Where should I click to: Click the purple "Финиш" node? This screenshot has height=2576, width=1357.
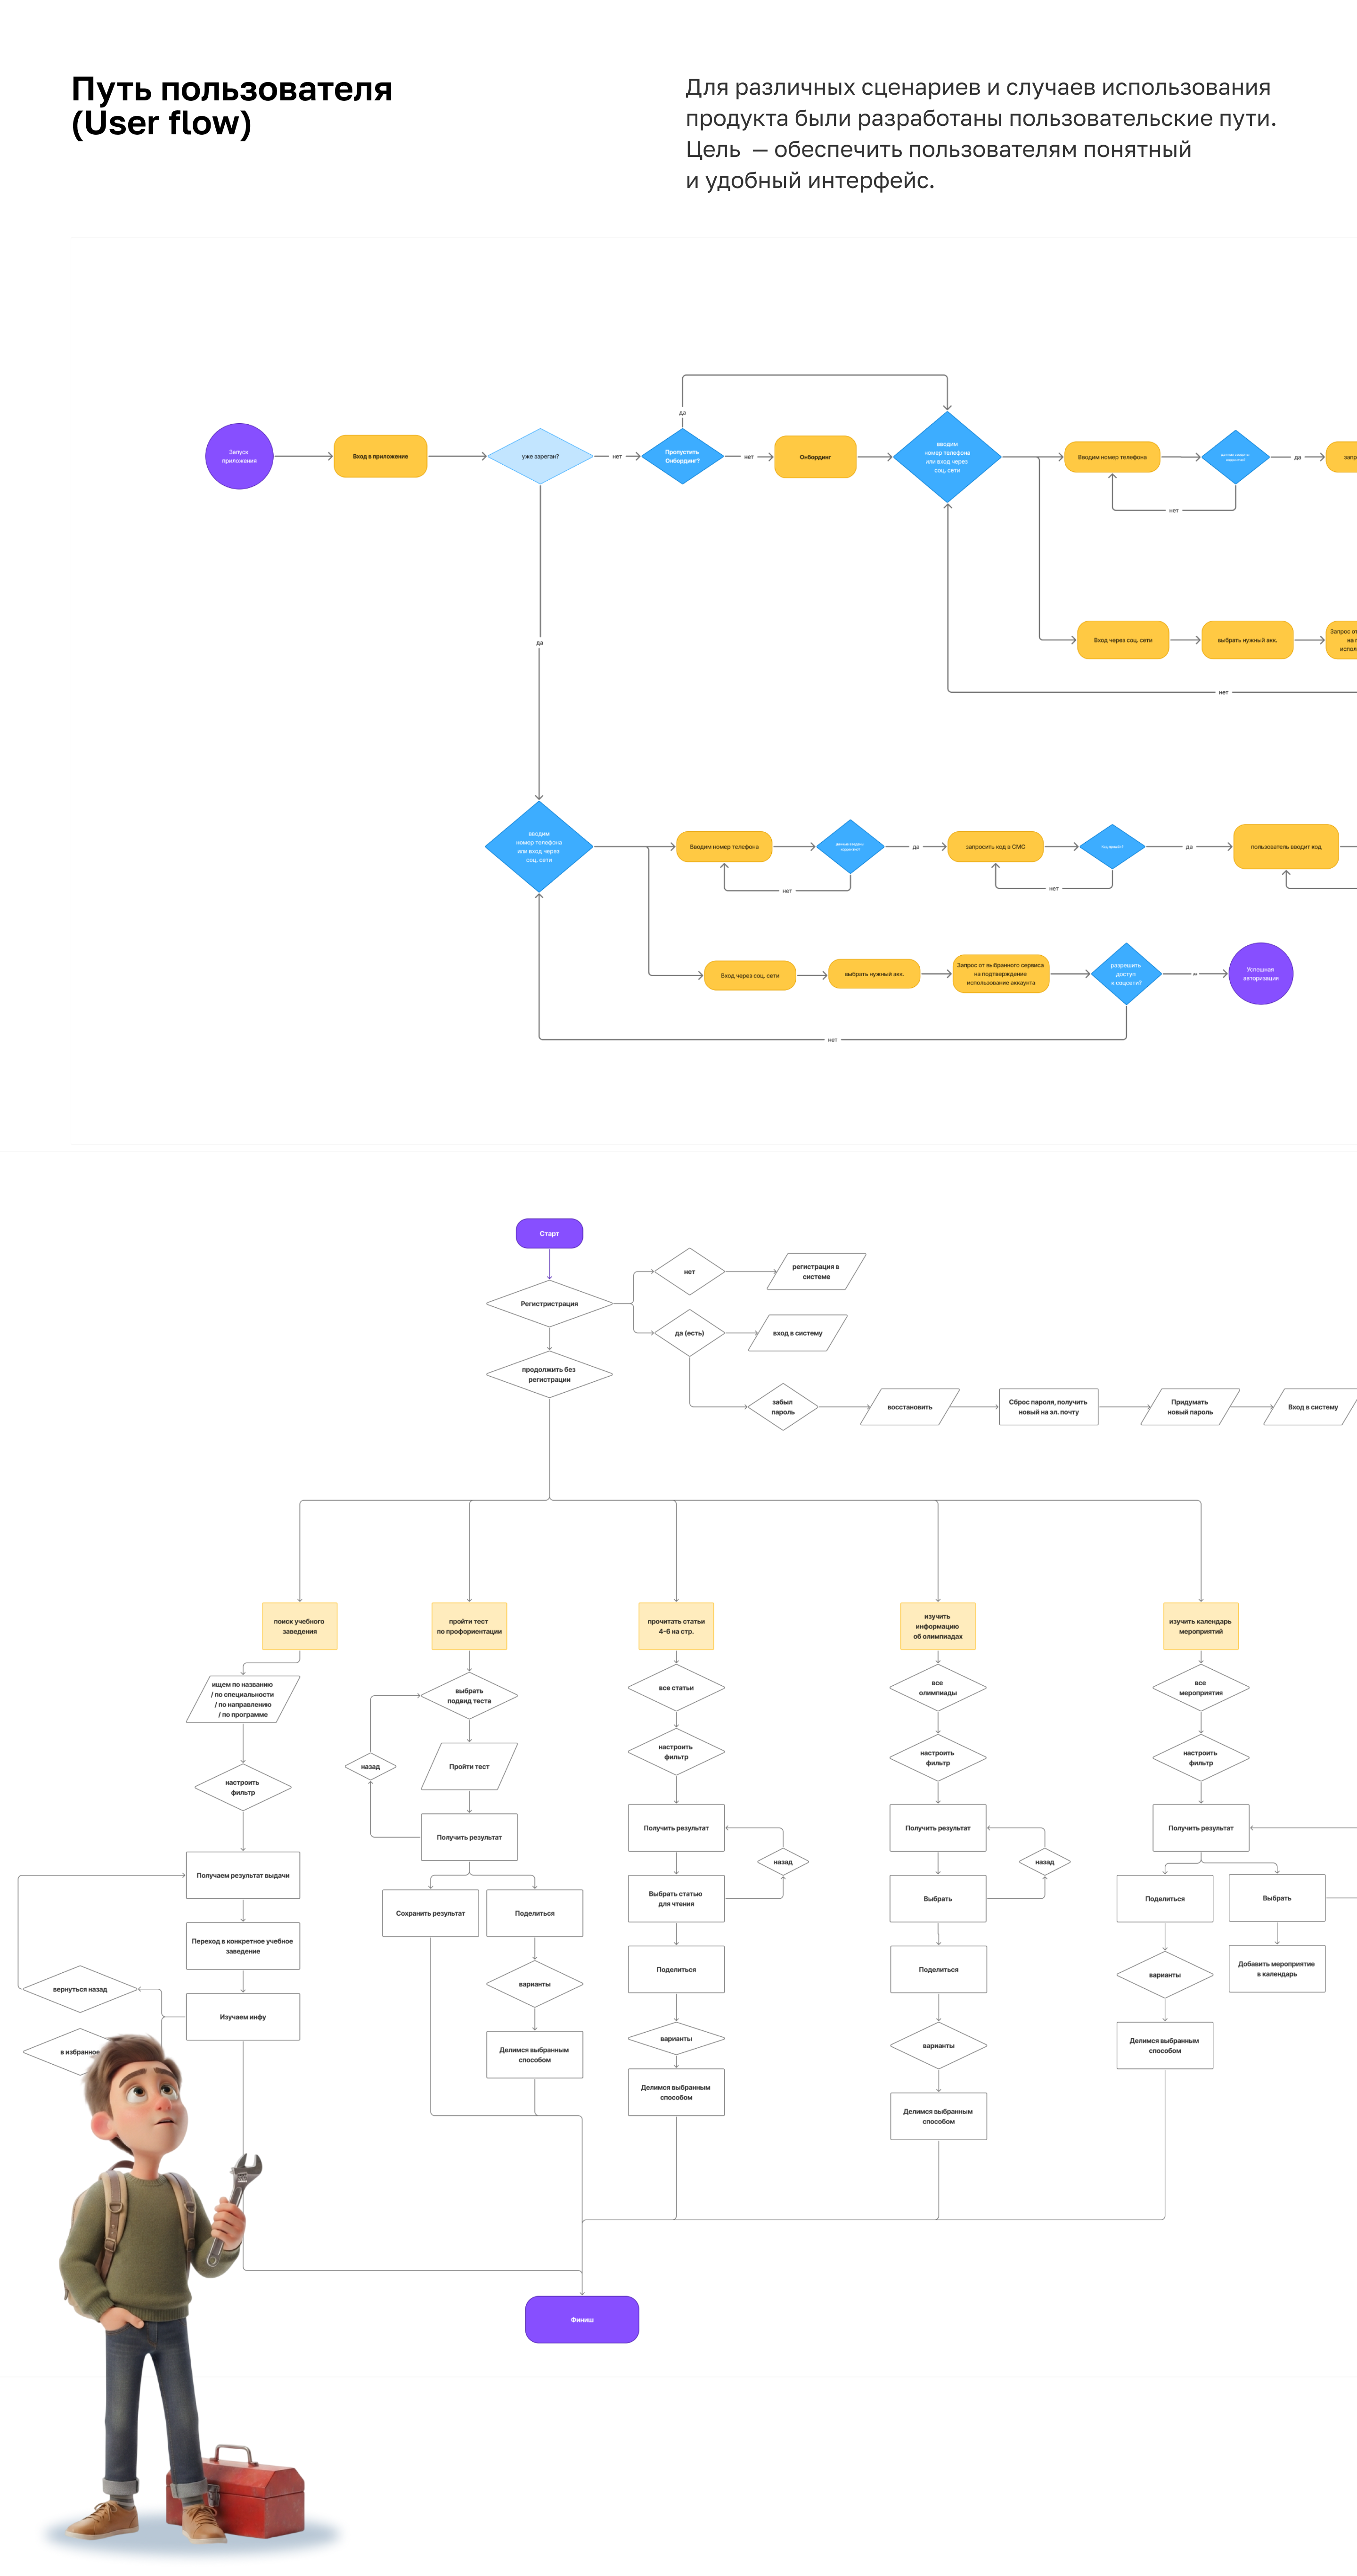(582, 2319)
